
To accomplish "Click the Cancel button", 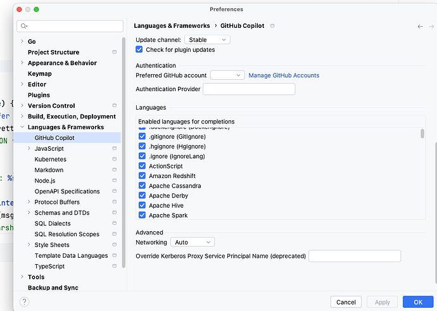I will pyautogui.click(x=346, y=302).
